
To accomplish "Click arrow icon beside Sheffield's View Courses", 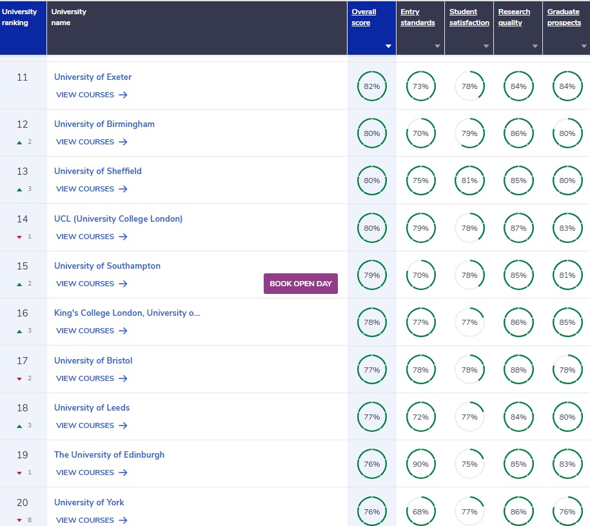I will [x=123, y=189].
